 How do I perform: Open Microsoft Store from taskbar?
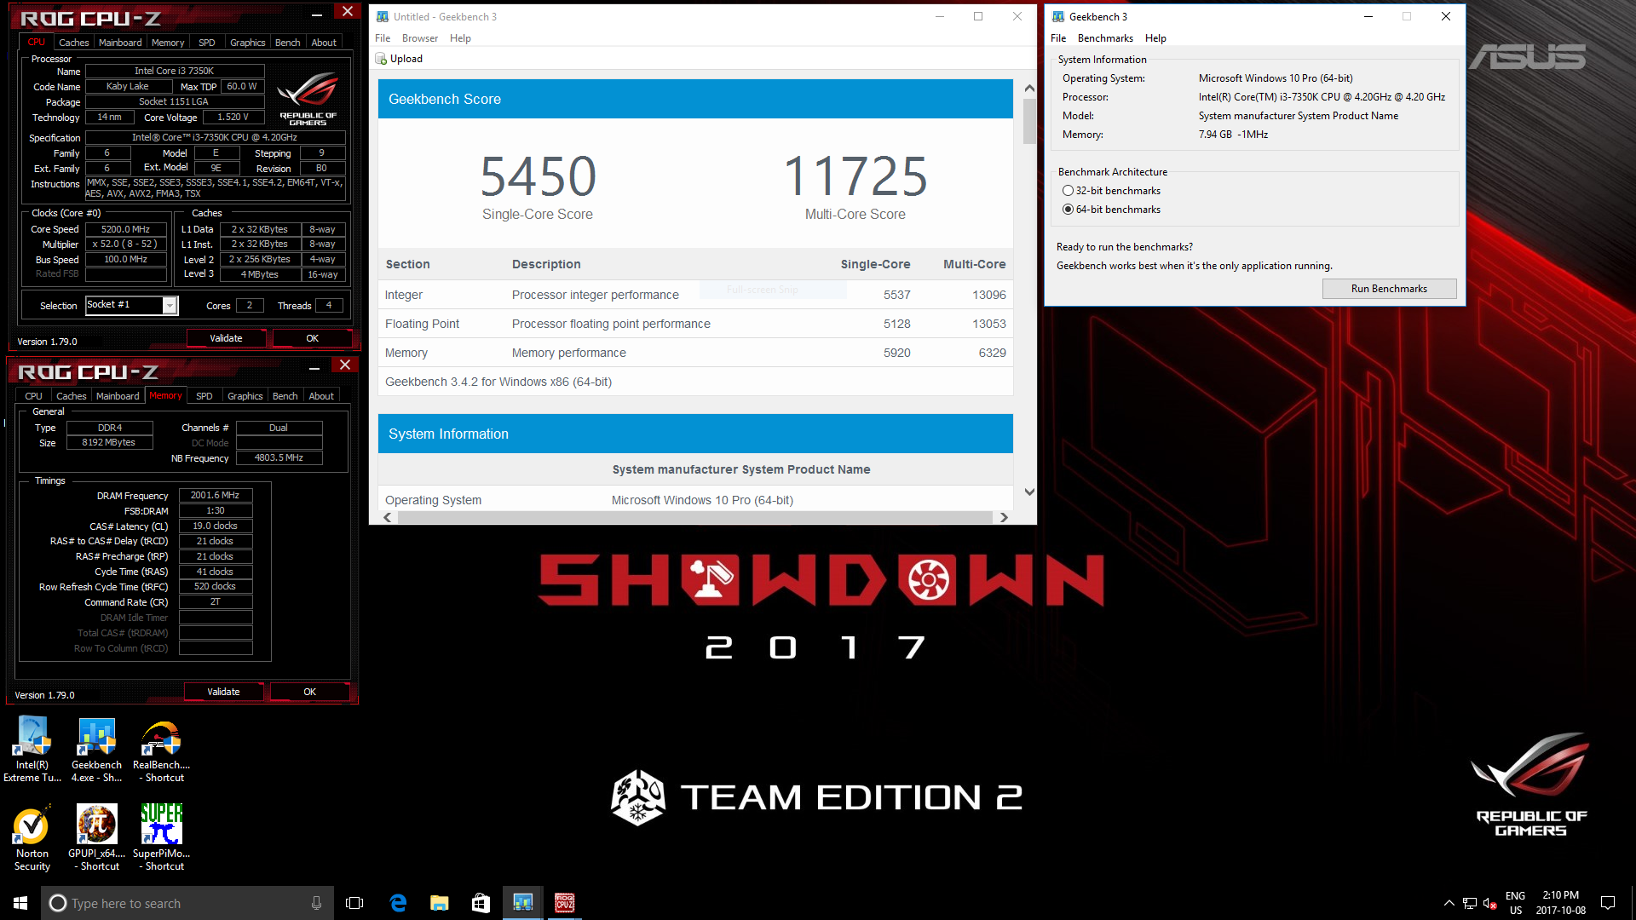(481, 903)
